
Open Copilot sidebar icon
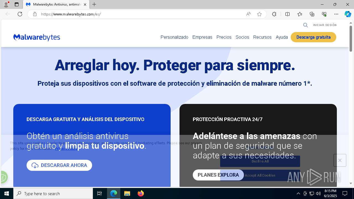point(348,14)
